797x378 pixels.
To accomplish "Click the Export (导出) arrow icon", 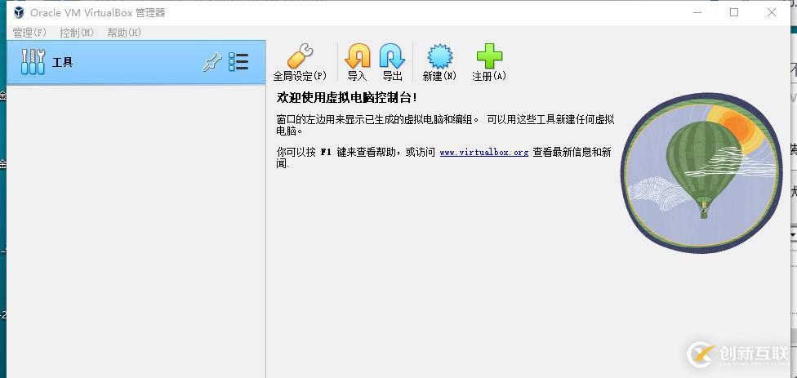I will tap(392, 56).
